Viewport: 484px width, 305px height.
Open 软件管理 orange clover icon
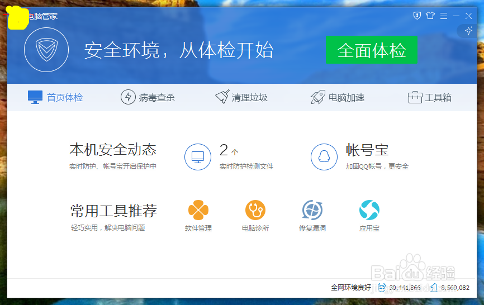pos(198,210)
